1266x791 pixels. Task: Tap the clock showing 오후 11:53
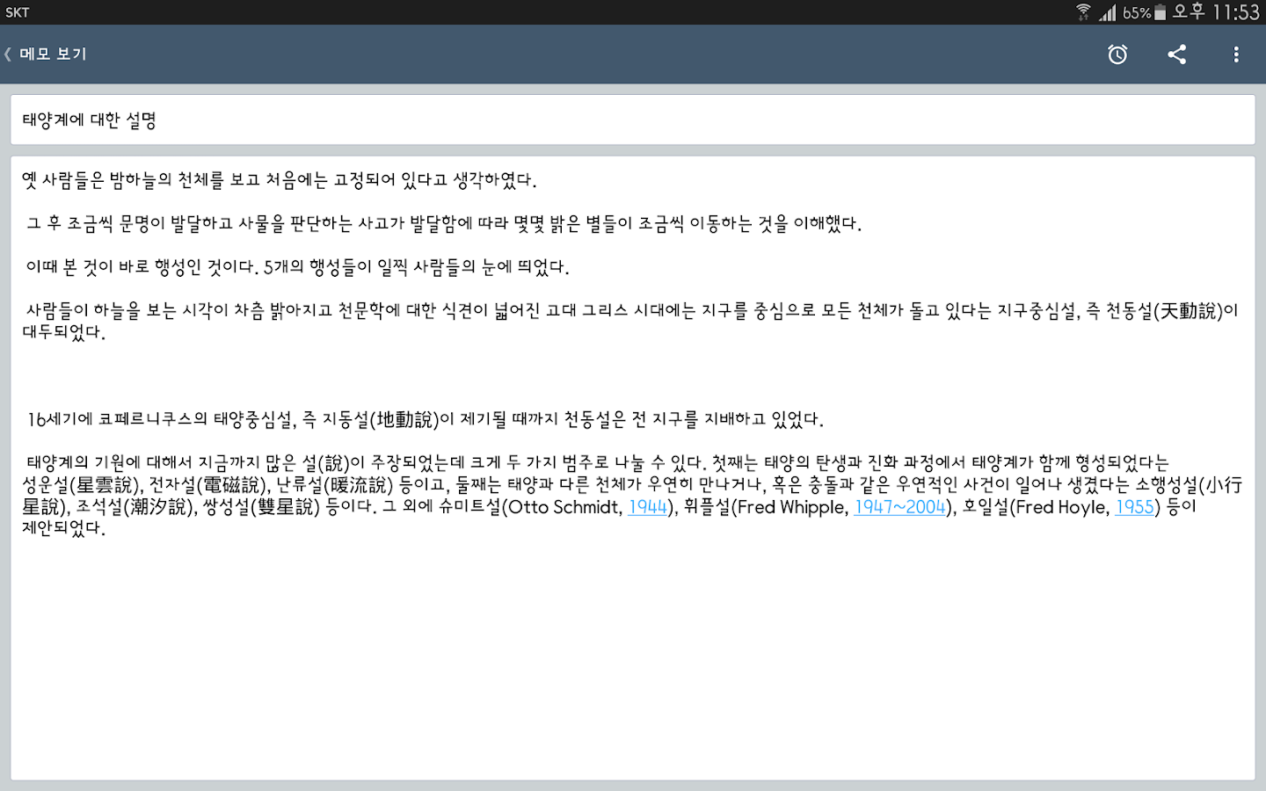point(1215,11)
